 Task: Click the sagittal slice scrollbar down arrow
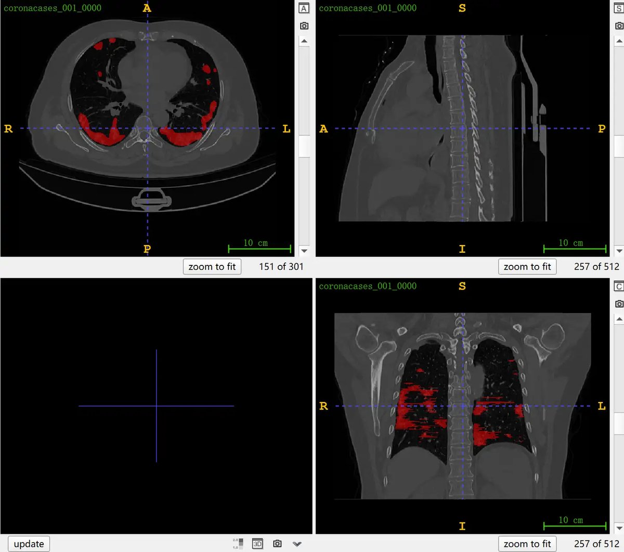point(619,251)
